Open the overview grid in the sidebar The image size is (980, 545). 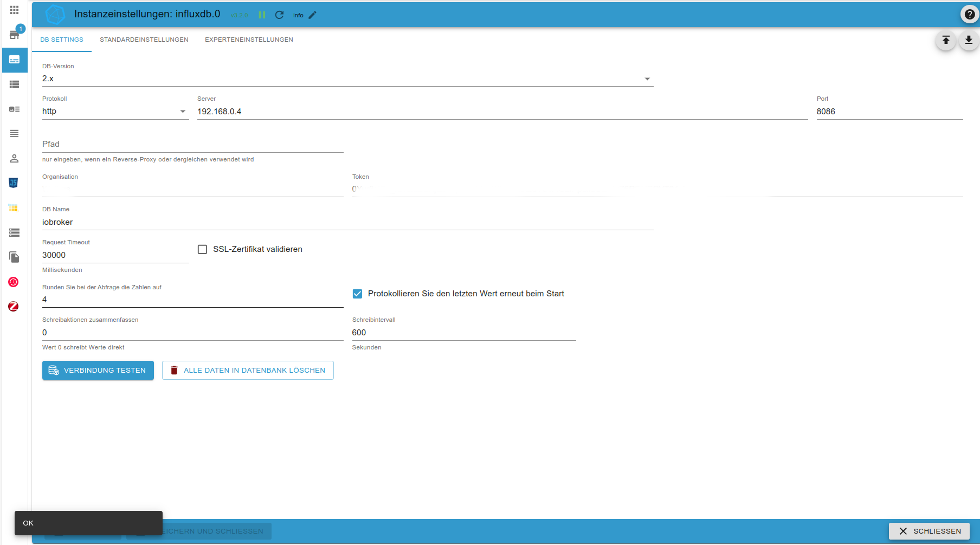14,10
